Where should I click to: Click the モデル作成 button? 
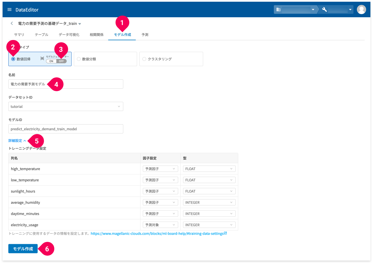point(23,249)
